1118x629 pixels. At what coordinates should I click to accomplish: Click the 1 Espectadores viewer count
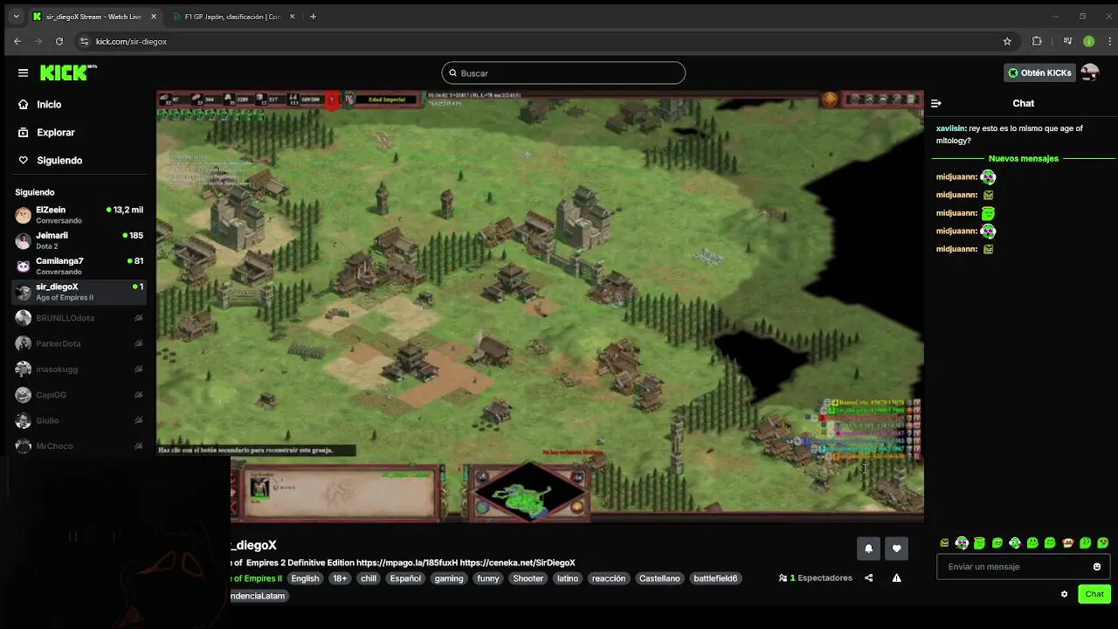816,578
